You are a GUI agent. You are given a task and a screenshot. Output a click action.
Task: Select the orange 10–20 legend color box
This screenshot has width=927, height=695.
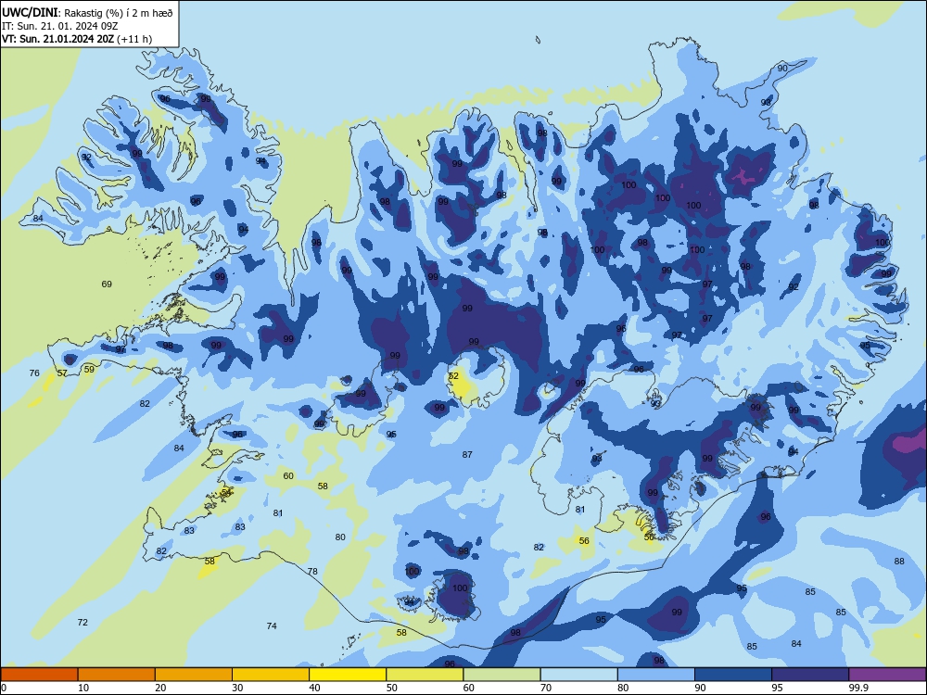[117, 675]
